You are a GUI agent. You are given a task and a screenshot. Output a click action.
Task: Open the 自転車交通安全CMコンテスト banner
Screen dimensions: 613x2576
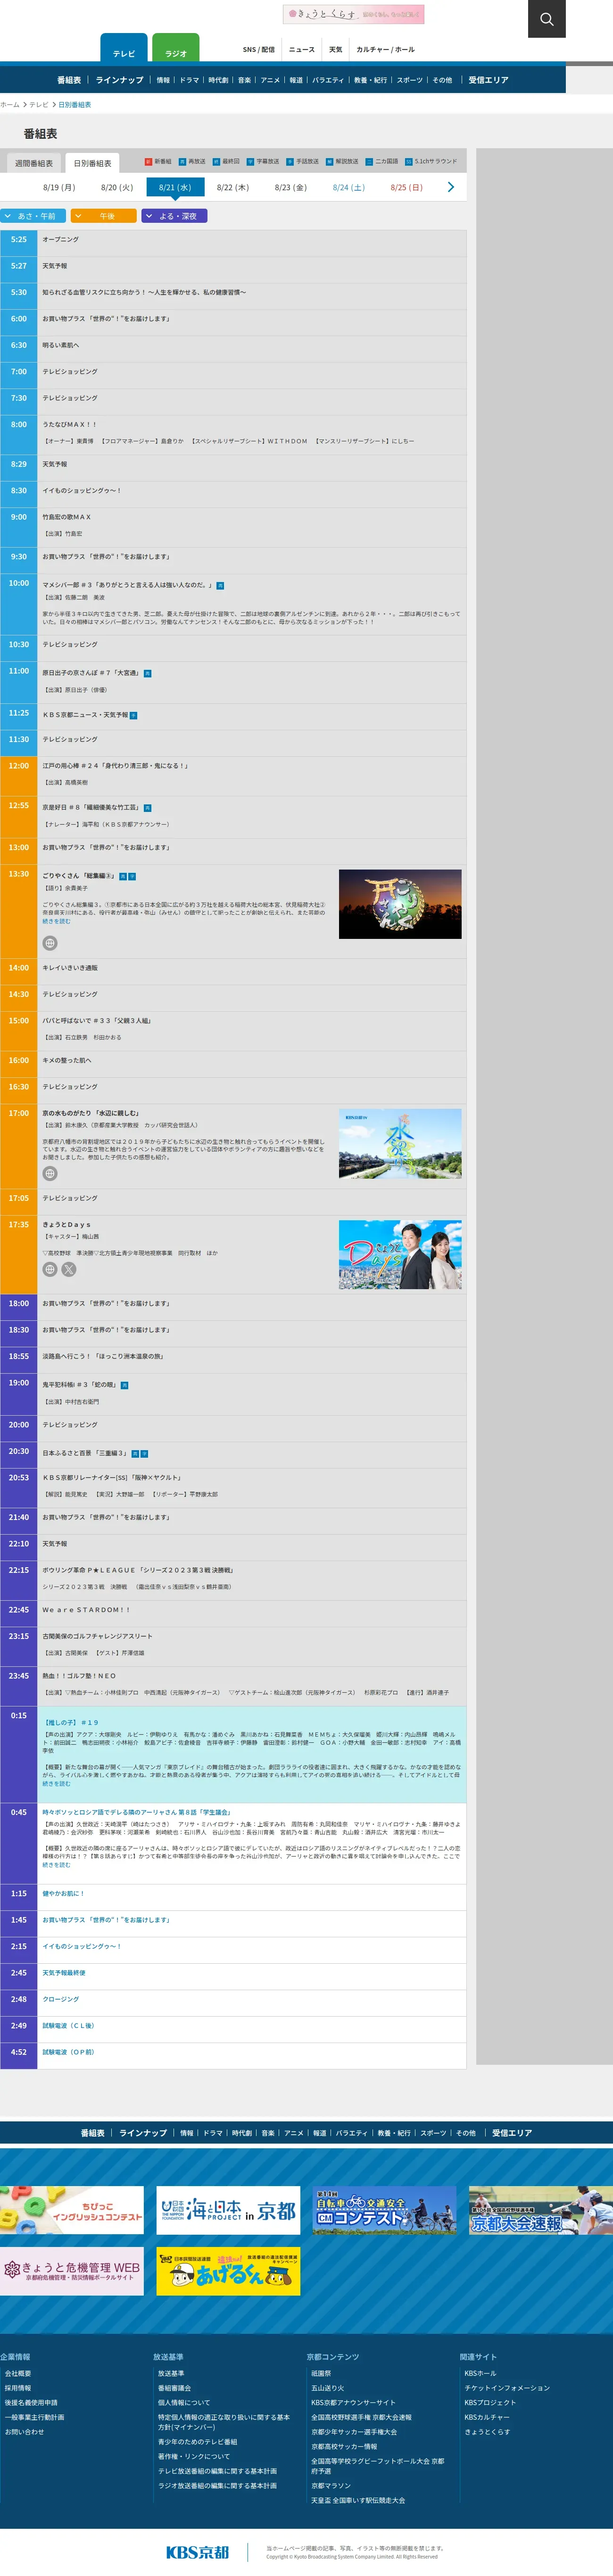(x=384, y=2210)
